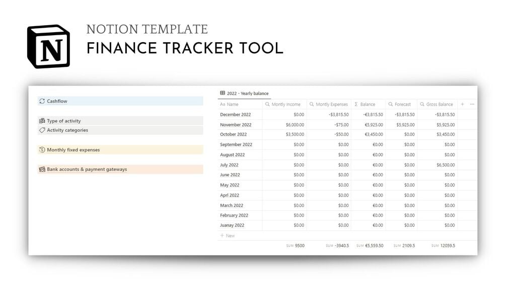
Task: Open the April 2022 row
Action: pos(230,195)
